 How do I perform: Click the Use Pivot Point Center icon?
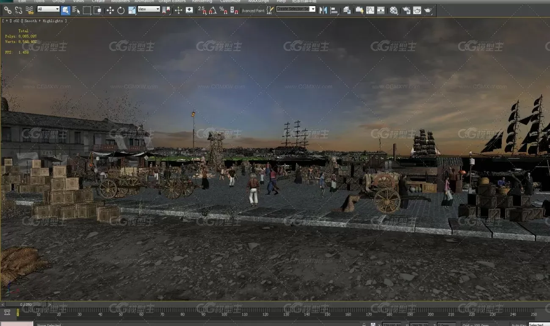(166, 10)
